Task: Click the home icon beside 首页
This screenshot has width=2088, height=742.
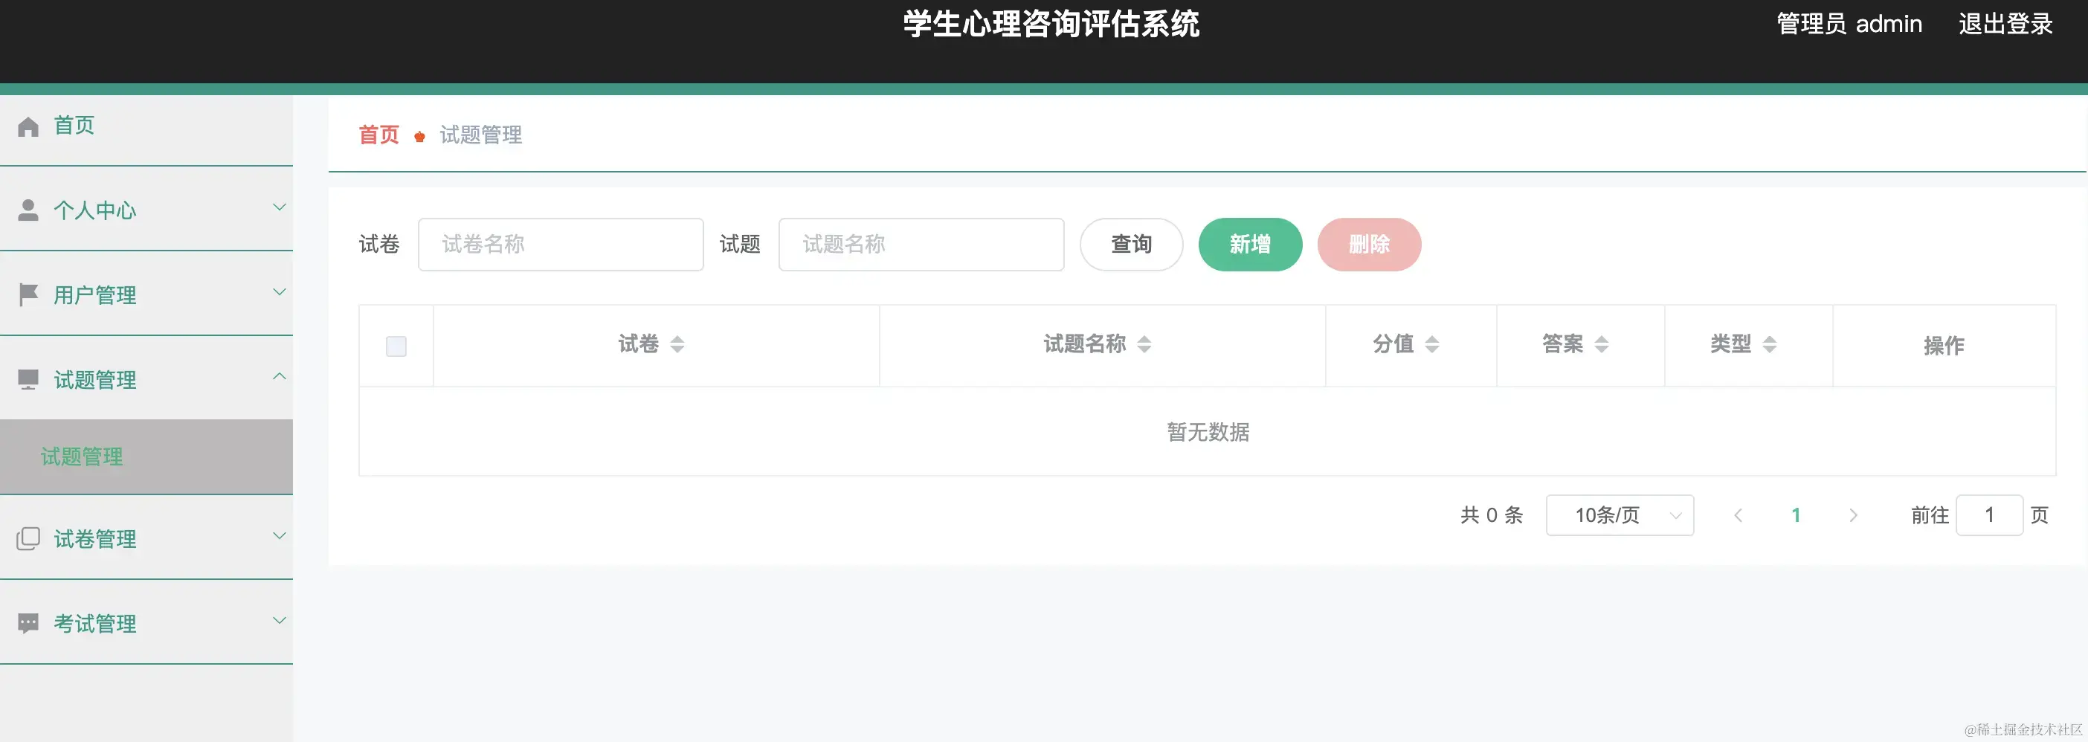Action: 28,125
